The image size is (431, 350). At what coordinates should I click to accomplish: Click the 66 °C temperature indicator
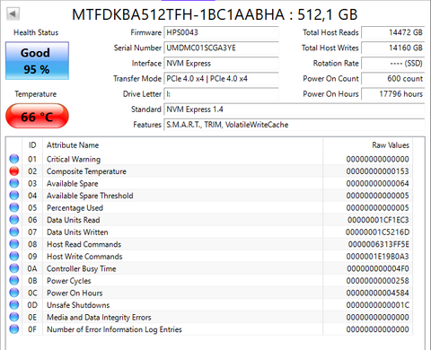(x=37, y=116)
